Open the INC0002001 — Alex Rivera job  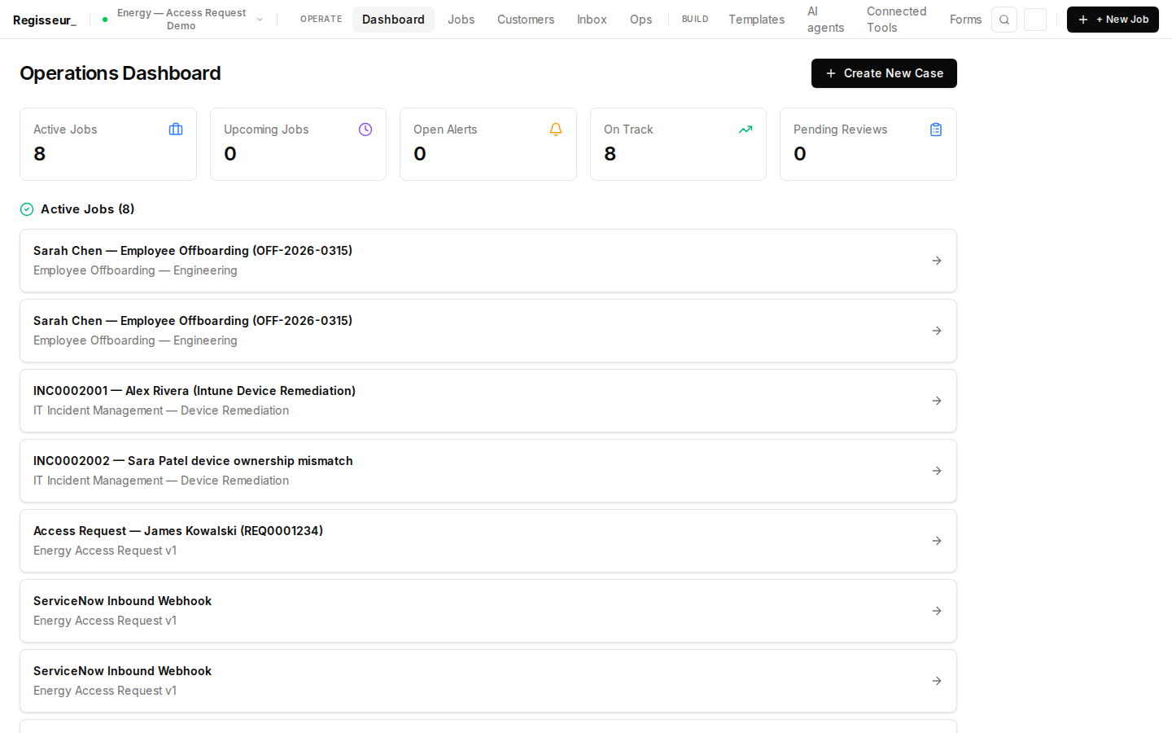(x=488, y=401)
